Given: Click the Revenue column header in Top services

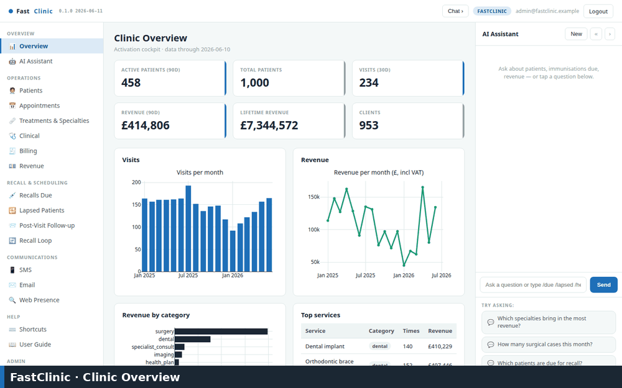Looking at the screenshot, I should 440,331.
